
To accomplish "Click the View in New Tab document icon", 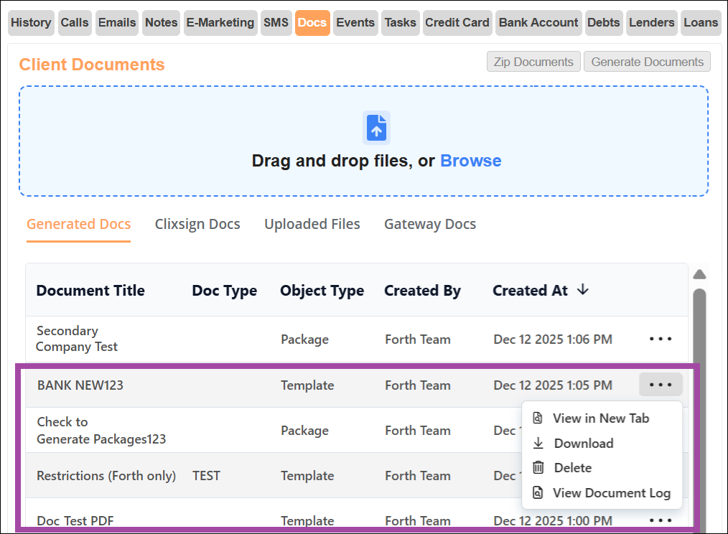I will (x=538, y=418).
